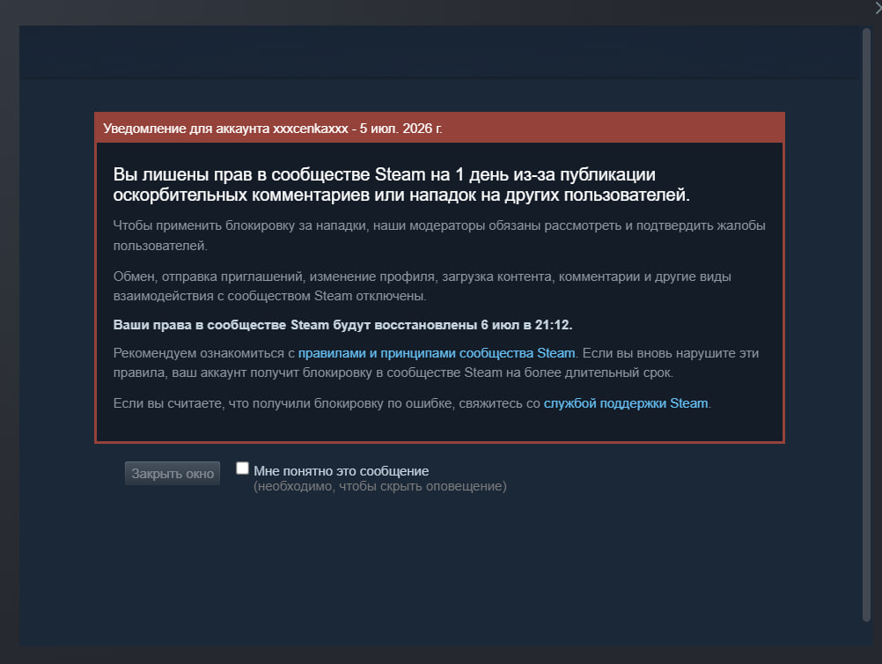The height and width of the screenshot is (664, 882).
Task: Open the "правилами и принципами сообщества Steam" link
Action: click(x=437, y=353)
